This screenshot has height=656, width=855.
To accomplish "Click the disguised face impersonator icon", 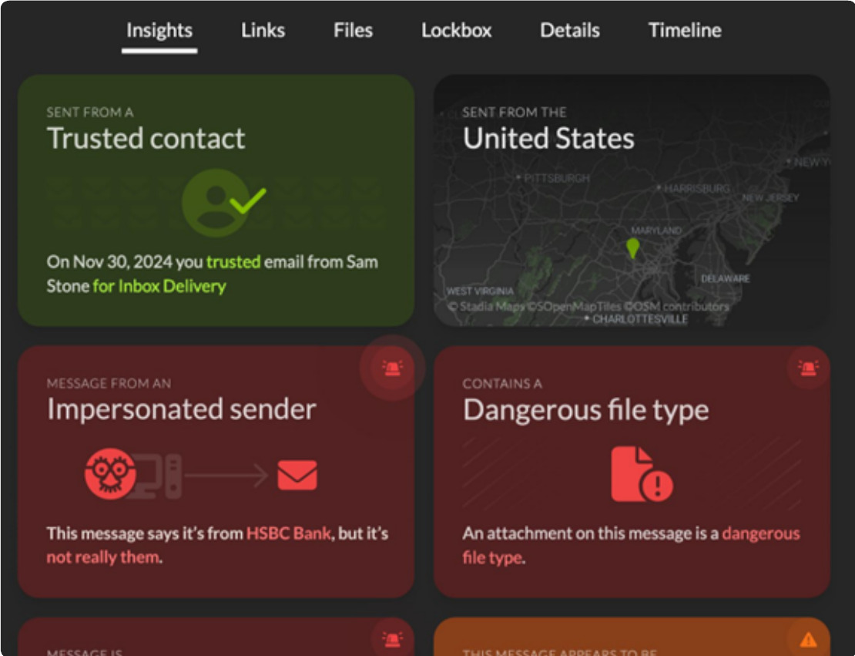I will tap(110, 475).
